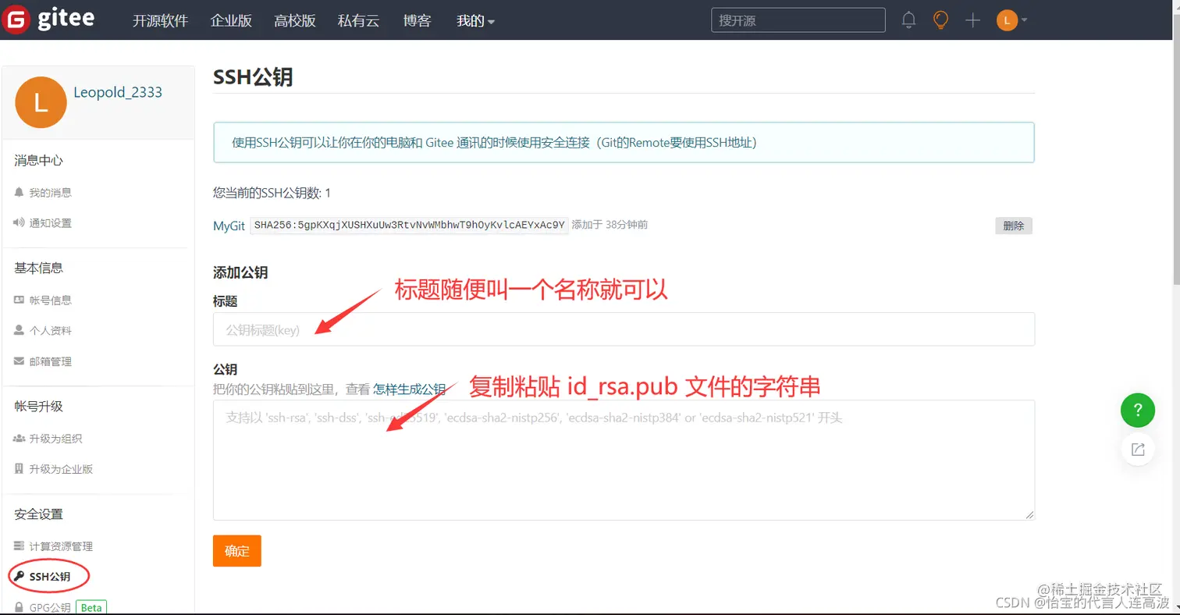Open the 怎样生成公钥 help link
This screenshot has width=1180, height=615.
tap(410, 389)
